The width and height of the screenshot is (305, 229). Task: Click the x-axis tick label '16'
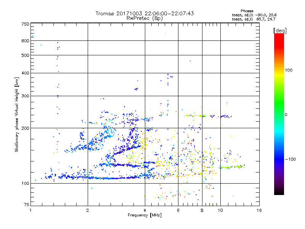[x=259, y=210]
